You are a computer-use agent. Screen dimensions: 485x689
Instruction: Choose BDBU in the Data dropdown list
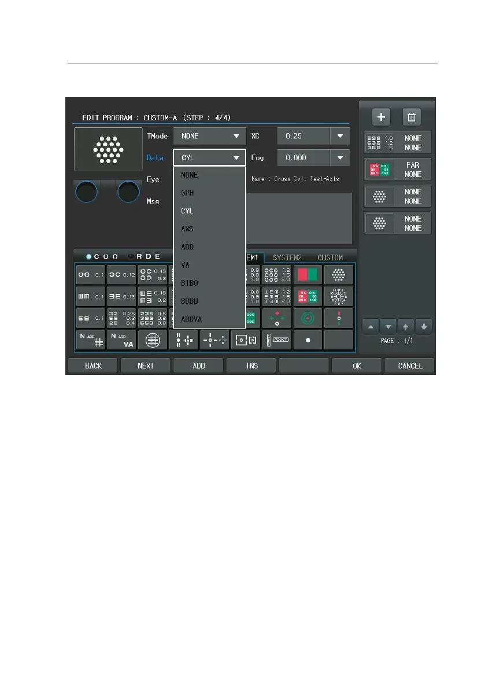[209, 301]
